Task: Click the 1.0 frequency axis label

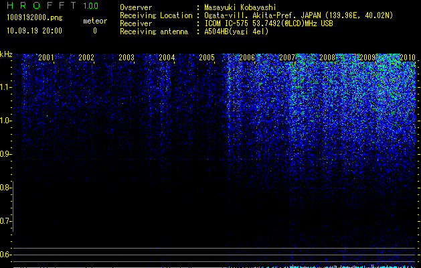Action: pos(5,121)
